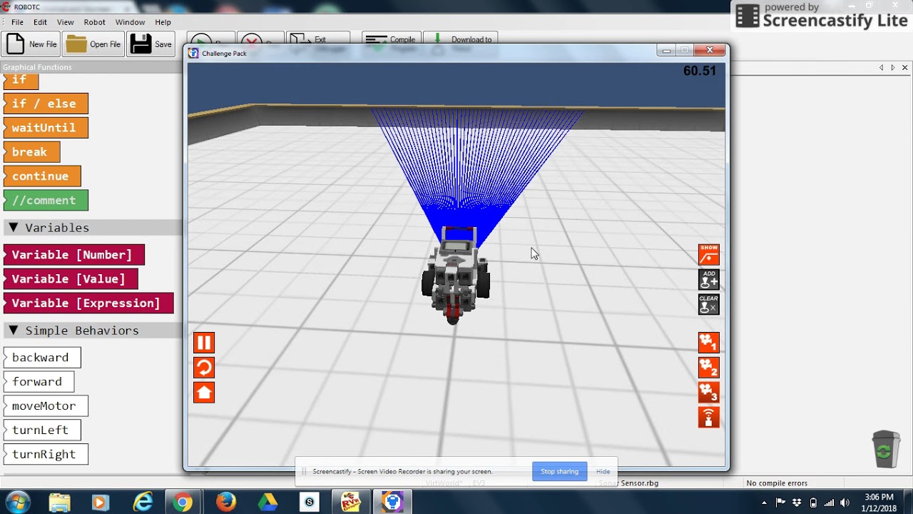Image resolution: width=913 pixels, height=514 pixels.
Task: Select the moveMotor behavior block
Action: 46,406
